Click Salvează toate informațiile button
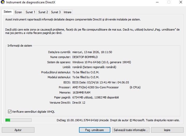The height and width of the screenshot is (136, 186). pos(131,130)
